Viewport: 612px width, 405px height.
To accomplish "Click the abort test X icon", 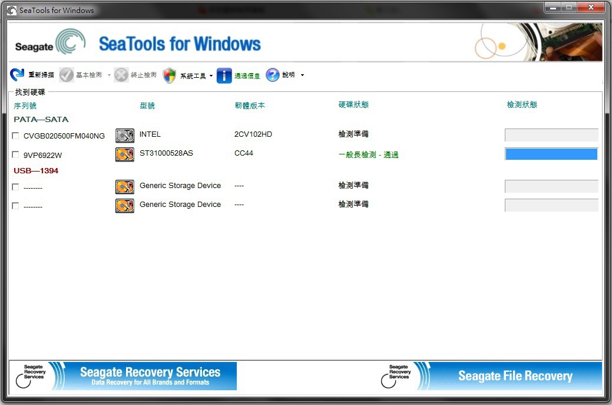I will pos(121,75).
